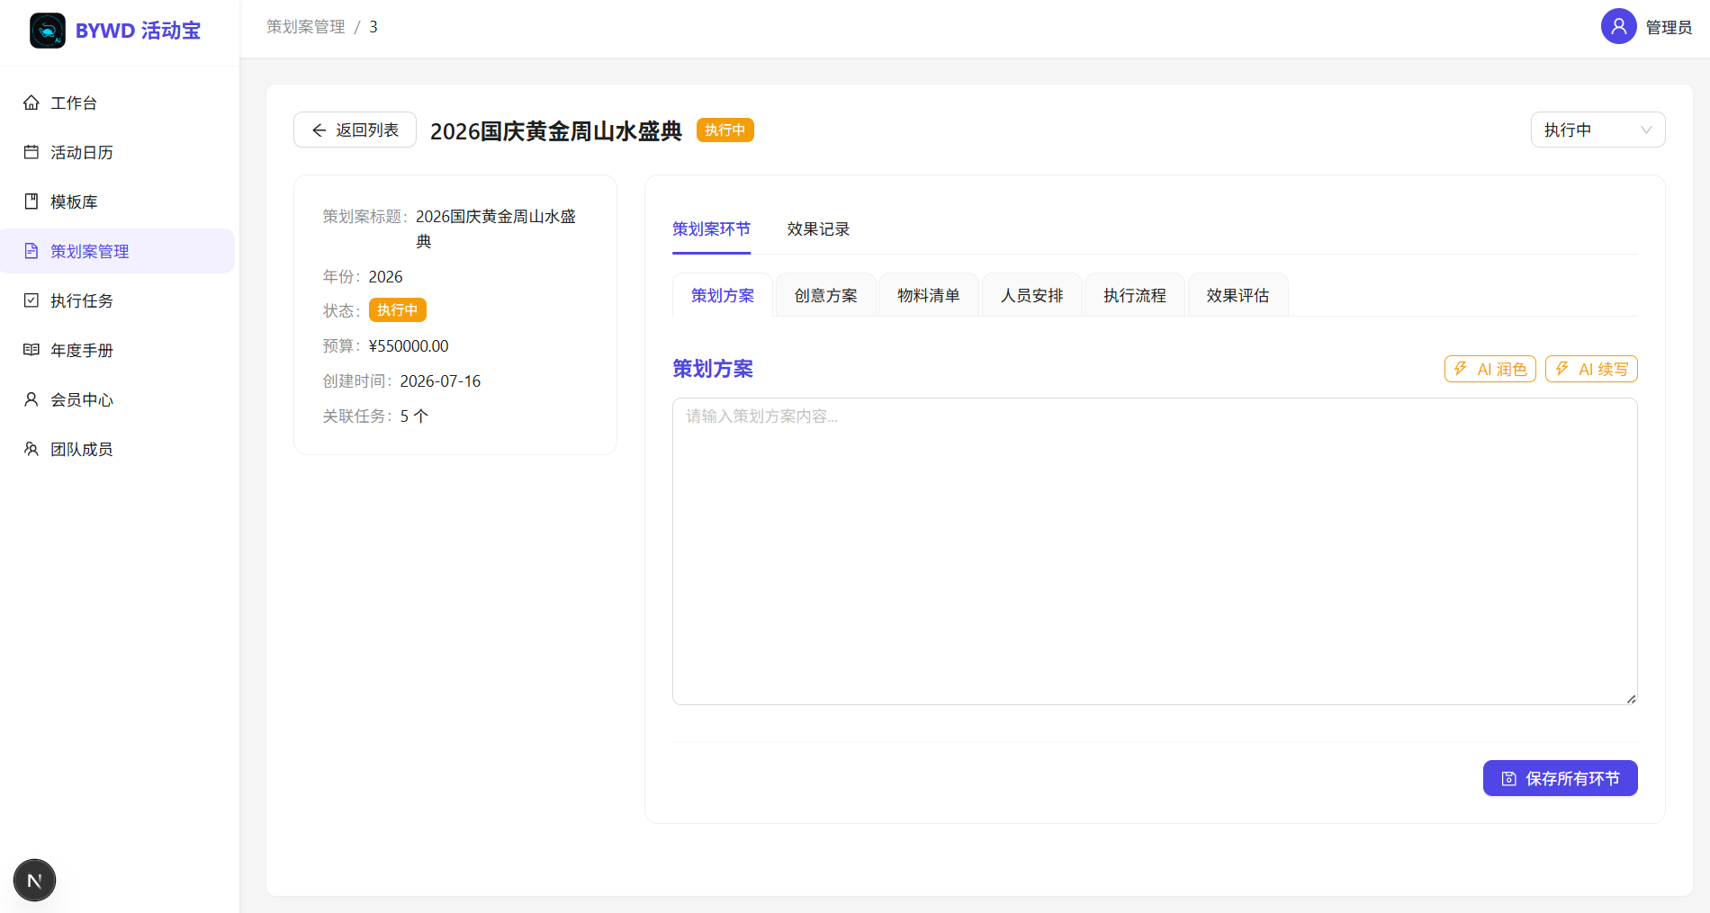Open 执行任务 in the sidebar

(x=118, y=300)
